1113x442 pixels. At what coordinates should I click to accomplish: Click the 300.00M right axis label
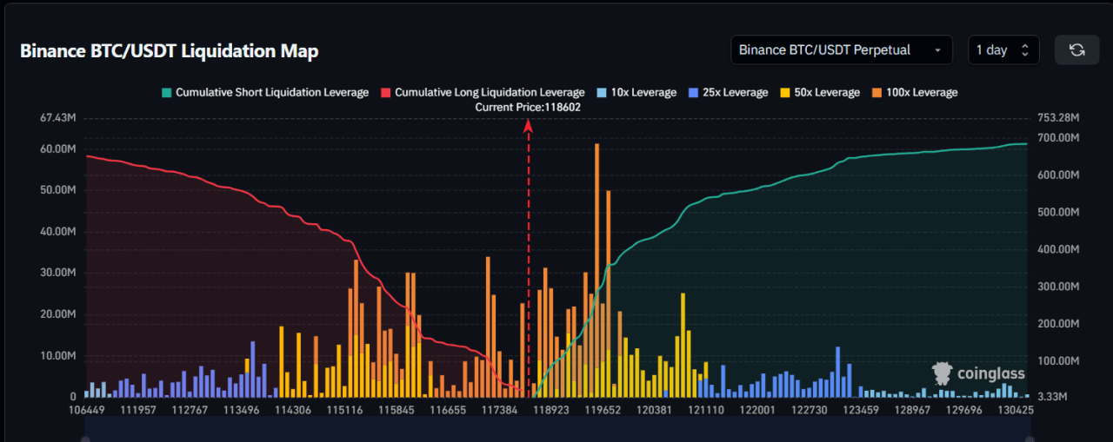tap(1058, 287)
